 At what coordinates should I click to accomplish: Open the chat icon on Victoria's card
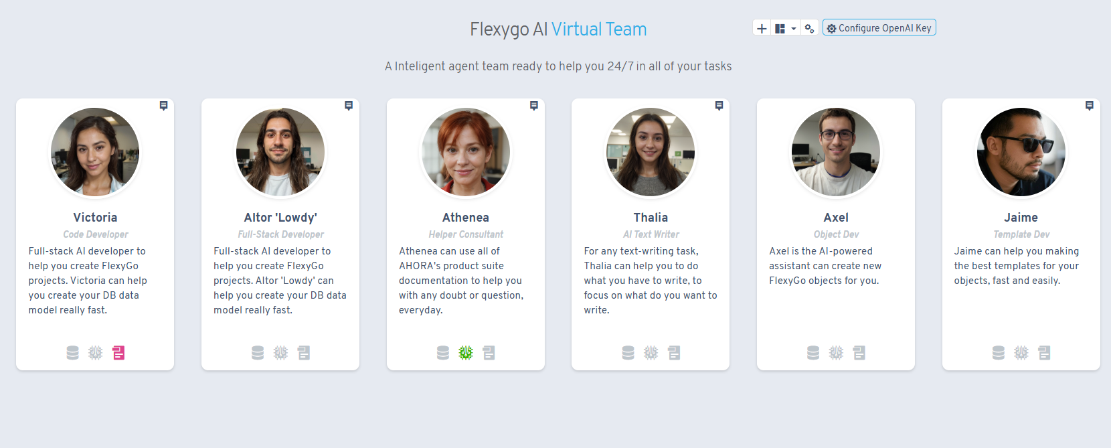pyautogui.click(x=163, y=106)
